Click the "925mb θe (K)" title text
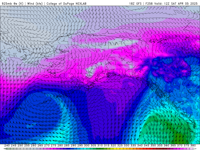The height and width of the screenshot is (150, 200). point(12,3)
